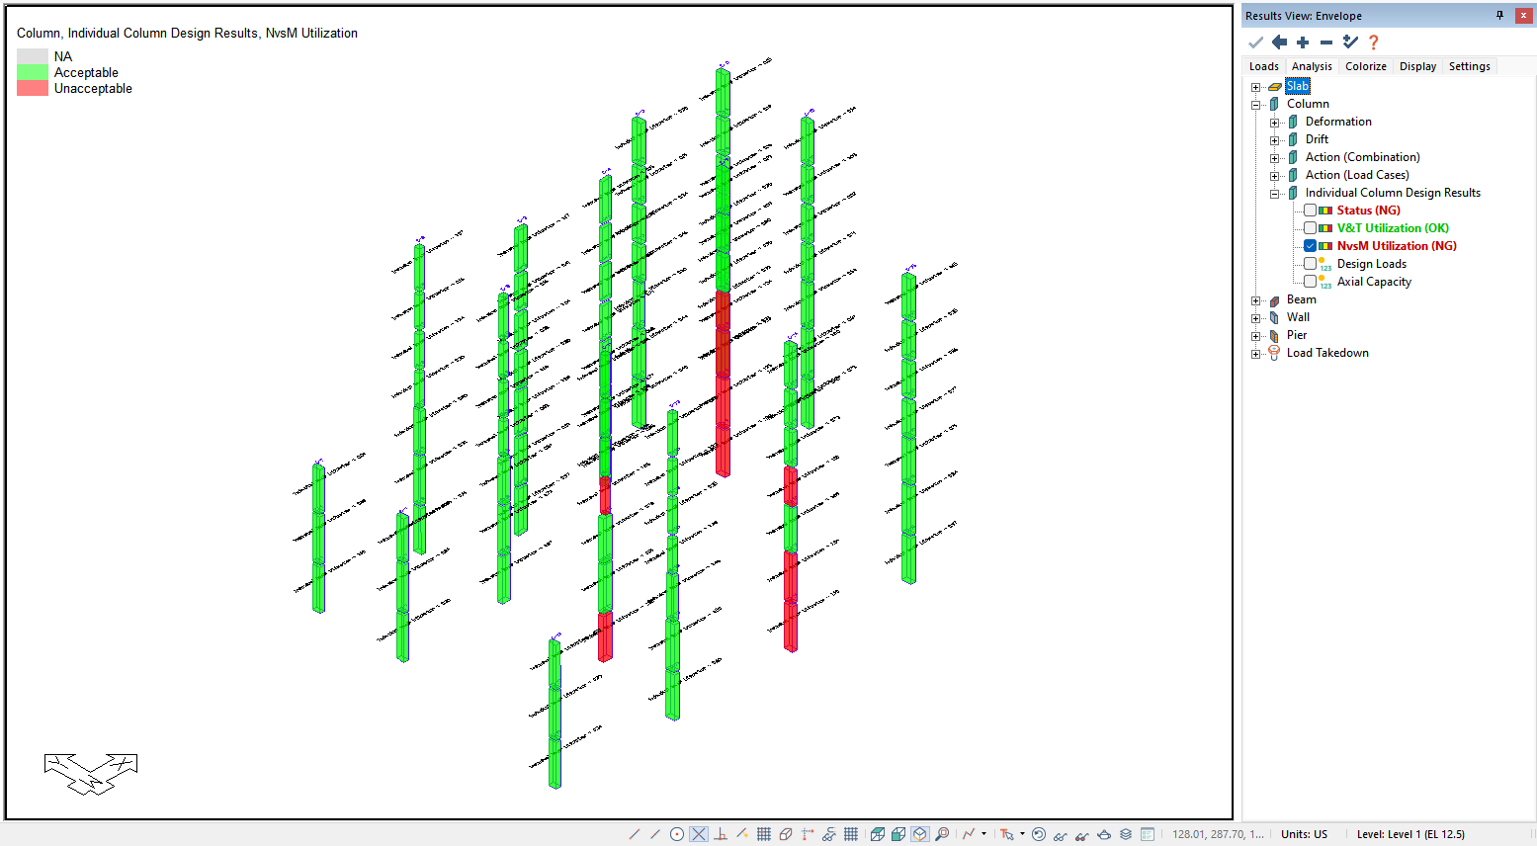
Task: Click the axis orientation indicator in viewport
Action: pos(91,774)
